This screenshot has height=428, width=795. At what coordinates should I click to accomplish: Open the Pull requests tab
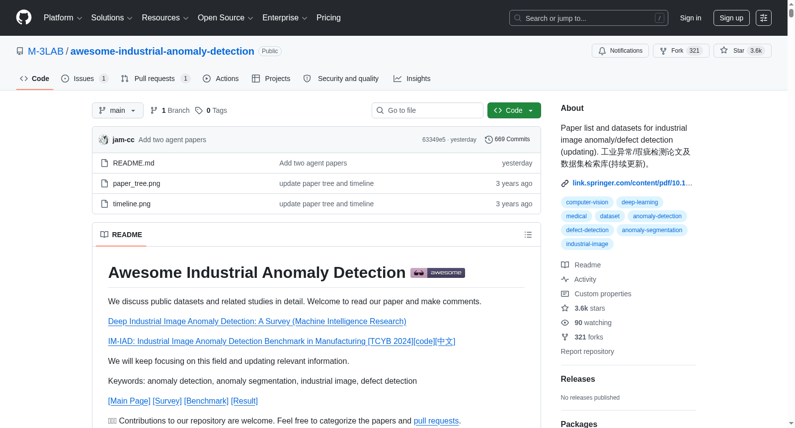156,79
